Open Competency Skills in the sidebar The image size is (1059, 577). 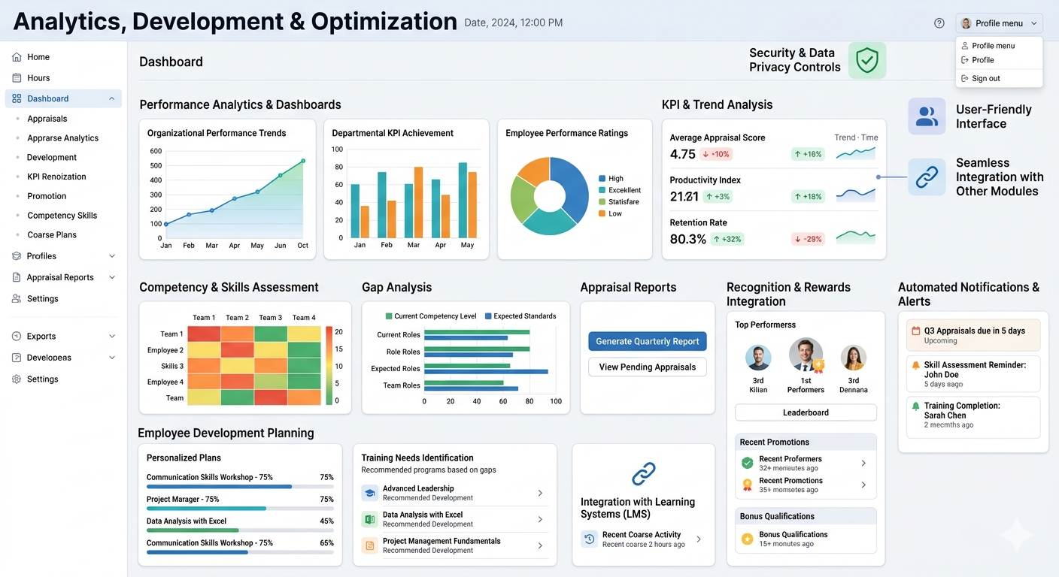pos(62,216)
